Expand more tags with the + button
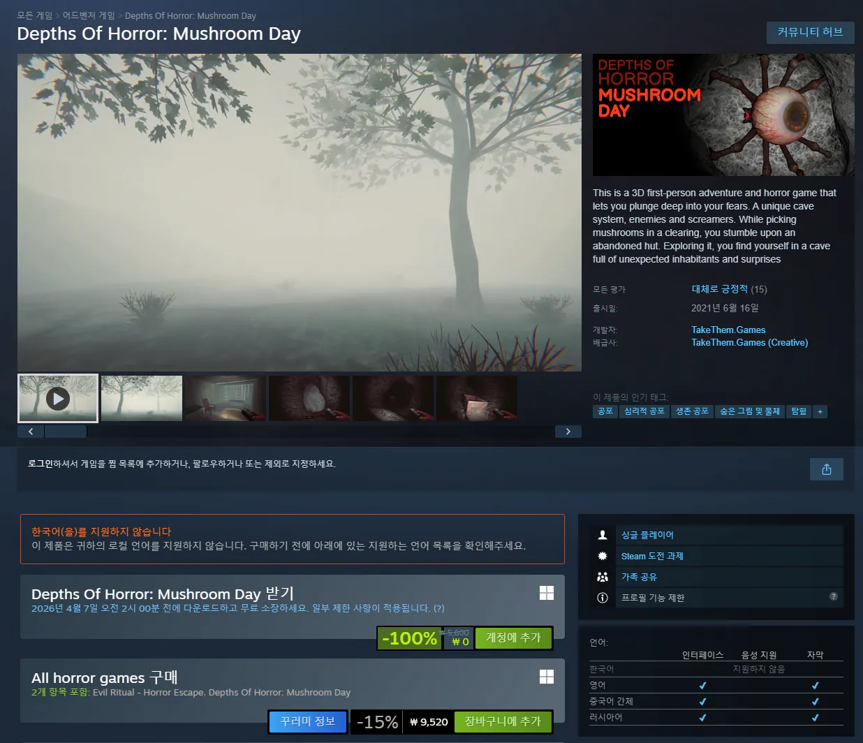863x743 pixels. [x=820, y=411]
